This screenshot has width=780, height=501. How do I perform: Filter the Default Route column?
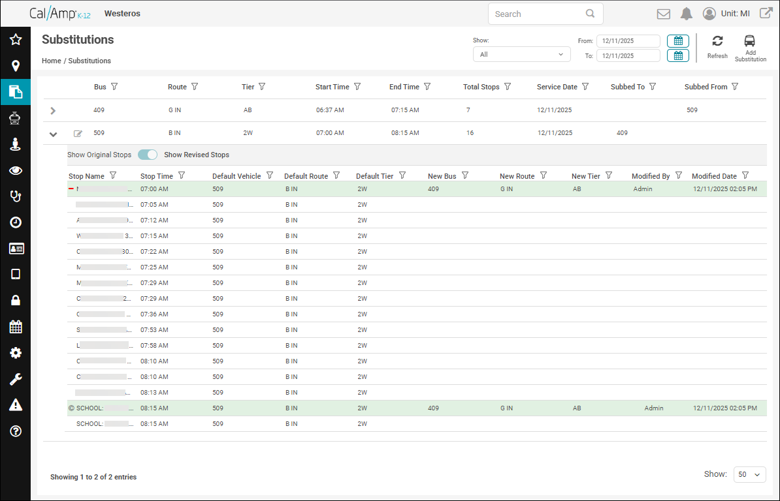pos(336,175)
